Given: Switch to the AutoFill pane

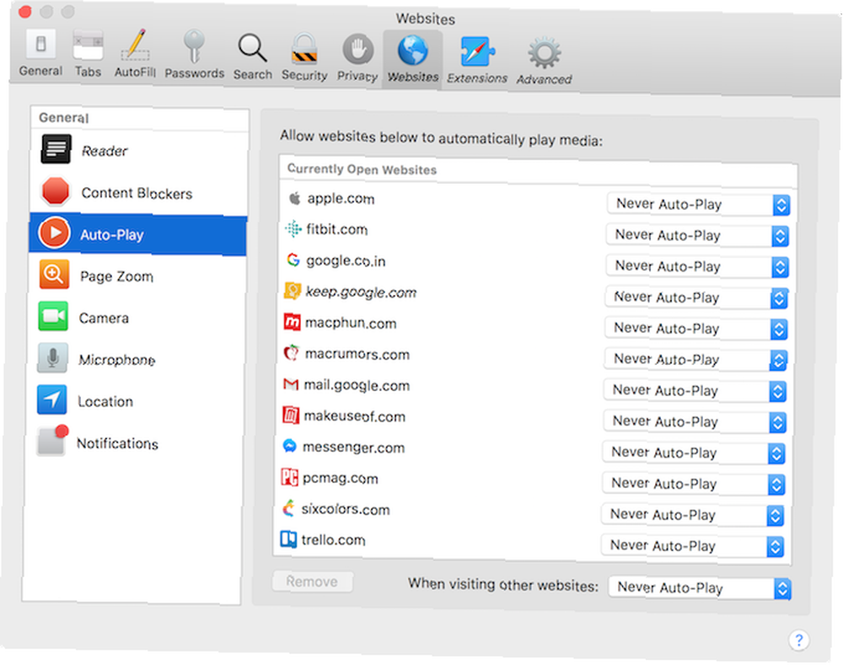Looking at the screenshot, I should [x=135, y=54].
